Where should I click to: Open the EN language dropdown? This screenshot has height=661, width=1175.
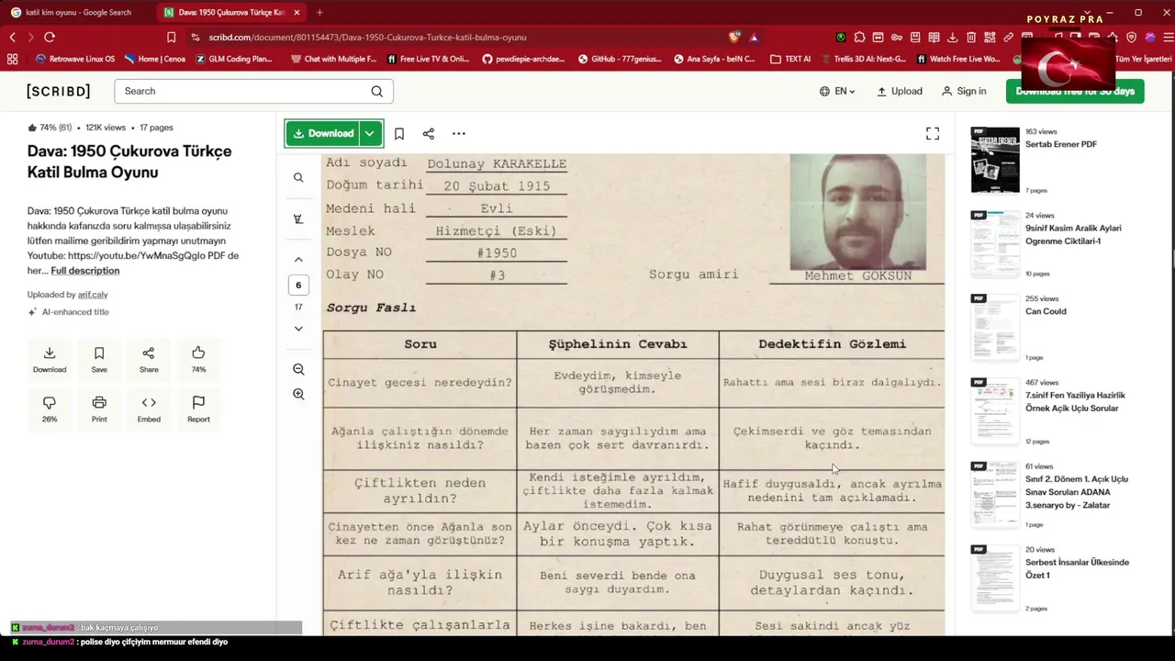click(837, 91)
